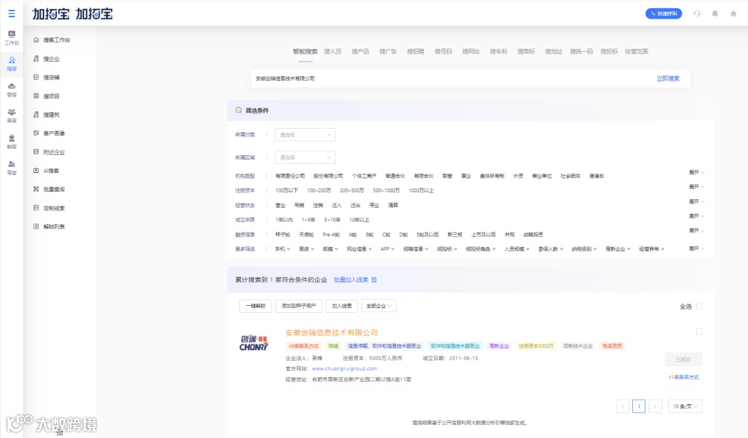Click the 加入线索 button
Image resolution: width=748 pixels, height=438 pixels.
pyautogui.click(x=341, y=306)
